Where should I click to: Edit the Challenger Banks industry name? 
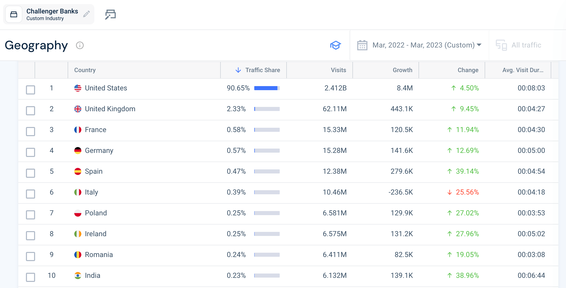pyautogui.click(x=86, y=14)
